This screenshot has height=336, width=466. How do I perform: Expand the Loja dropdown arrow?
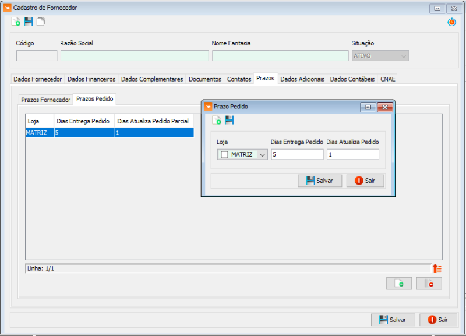coord(262,155)
